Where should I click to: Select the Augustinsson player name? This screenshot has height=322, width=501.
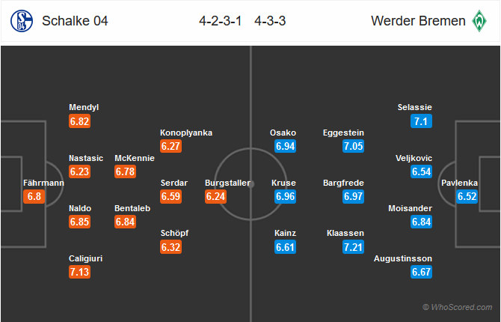click(x=403, y=258)
